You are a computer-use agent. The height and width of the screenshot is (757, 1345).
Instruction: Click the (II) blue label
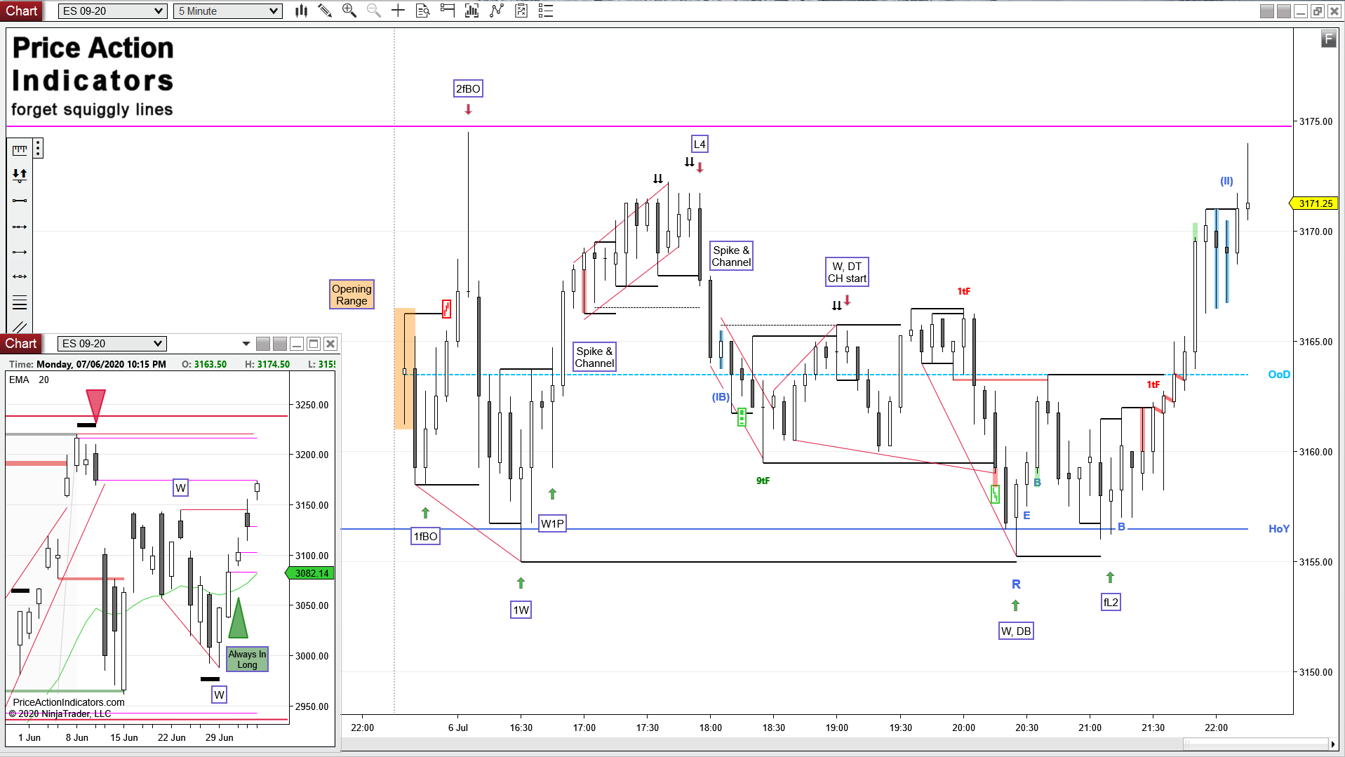click(x=1226, y=181)
